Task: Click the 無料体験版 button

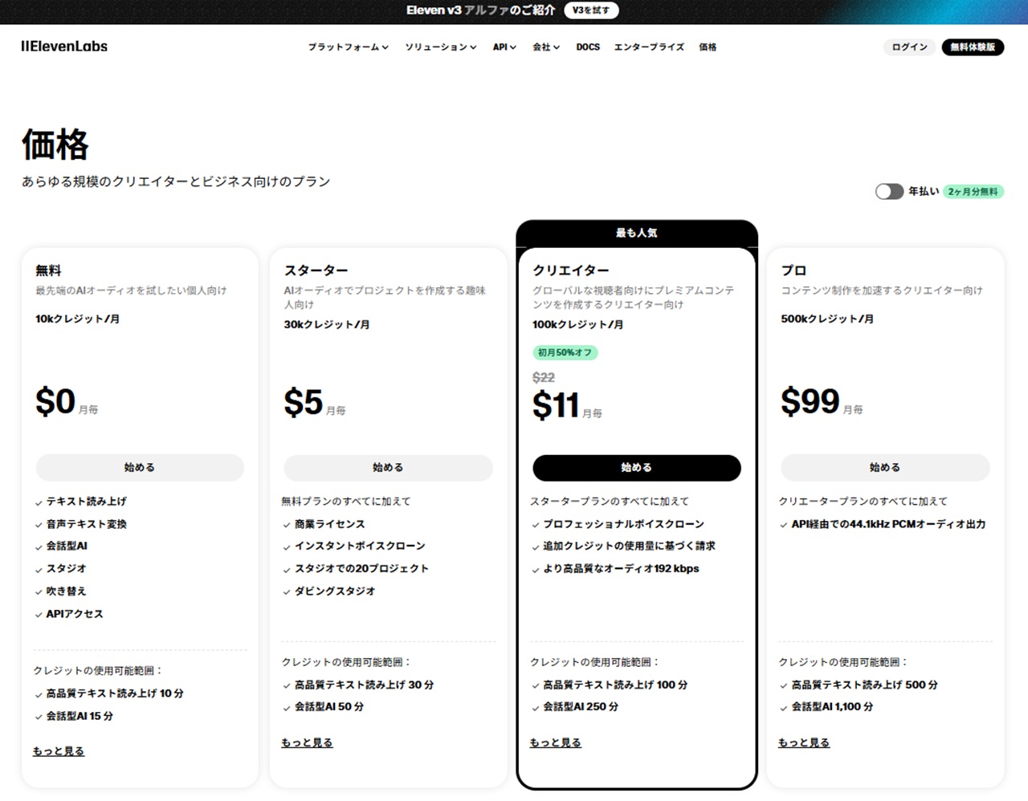Action: point(973,47)
